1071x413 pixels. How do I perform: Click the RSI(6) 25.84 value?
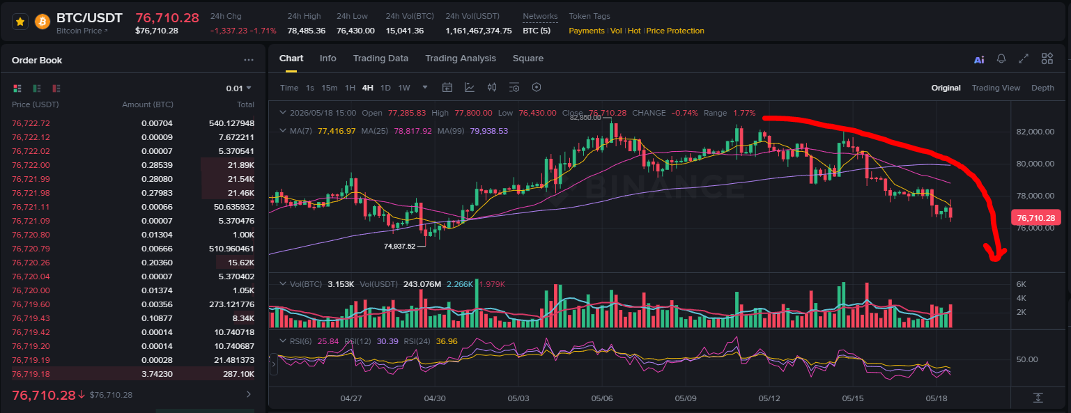point(328,341)
